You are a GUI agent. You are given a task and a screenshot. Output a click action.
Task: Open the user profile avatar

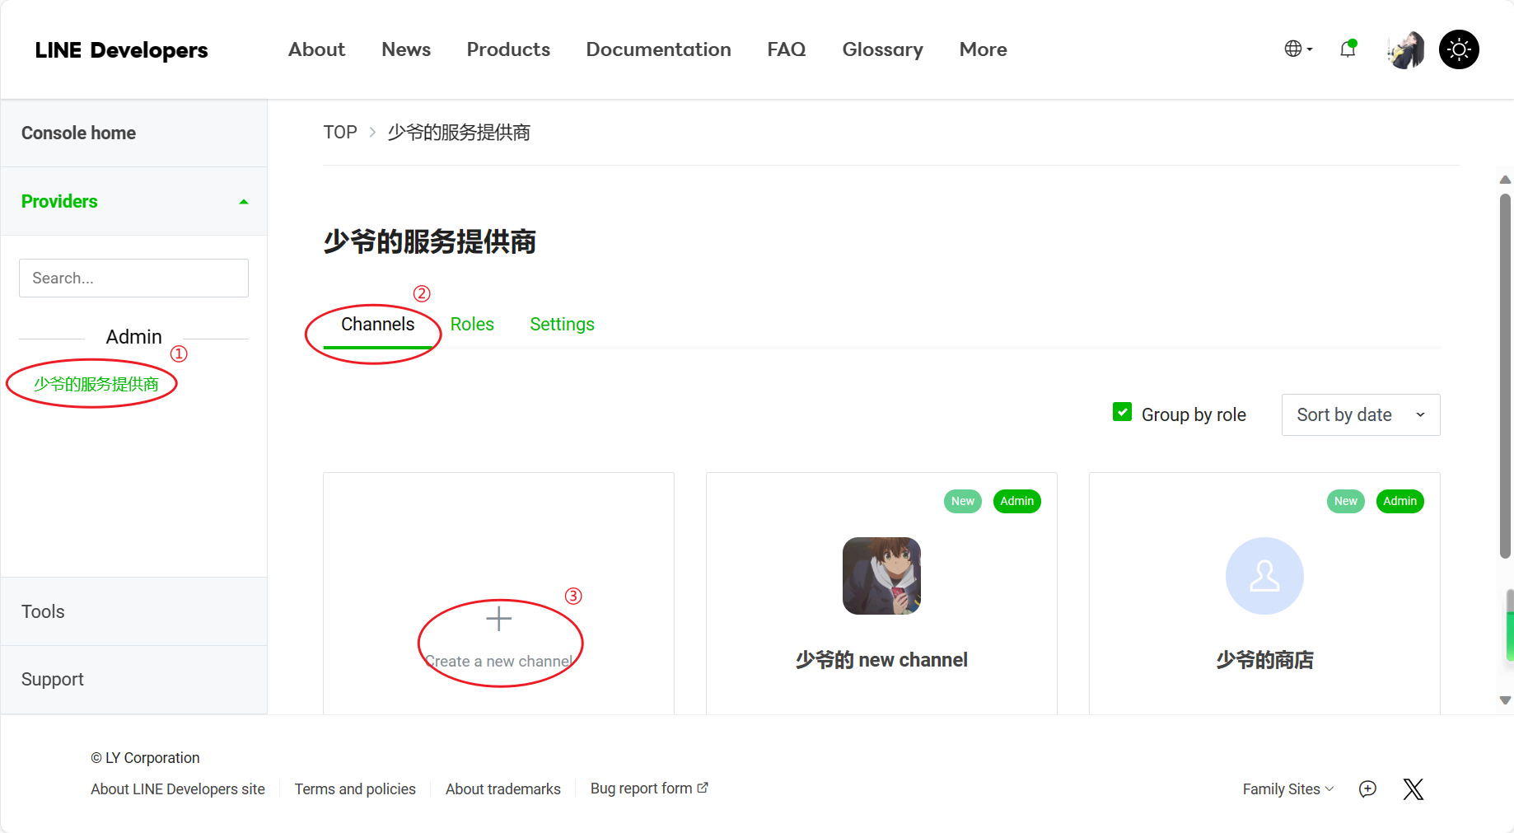[1405, 49]
